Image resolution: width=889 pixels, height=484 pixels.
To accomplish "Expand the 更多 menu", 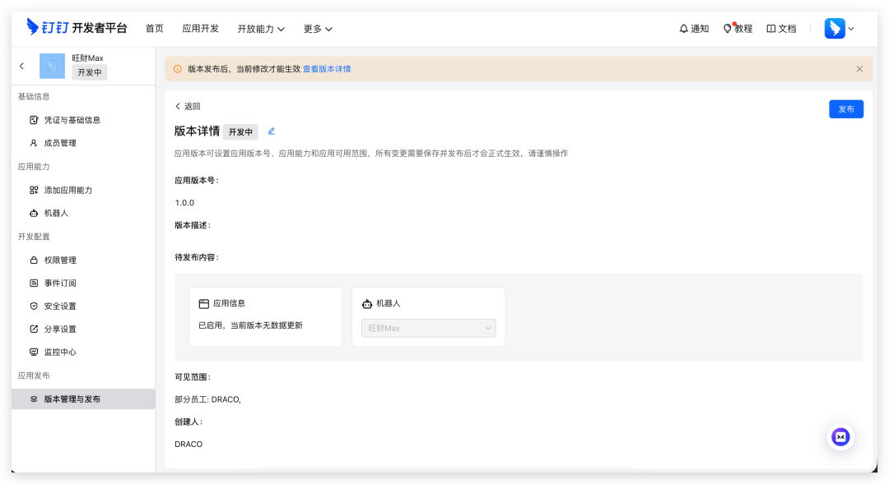I will tap(318, 29).
